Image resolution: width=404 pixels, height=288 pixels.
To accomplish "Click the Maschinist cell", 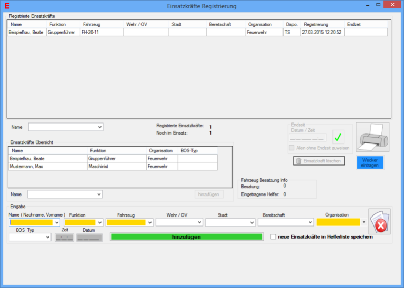I will 117,167.
